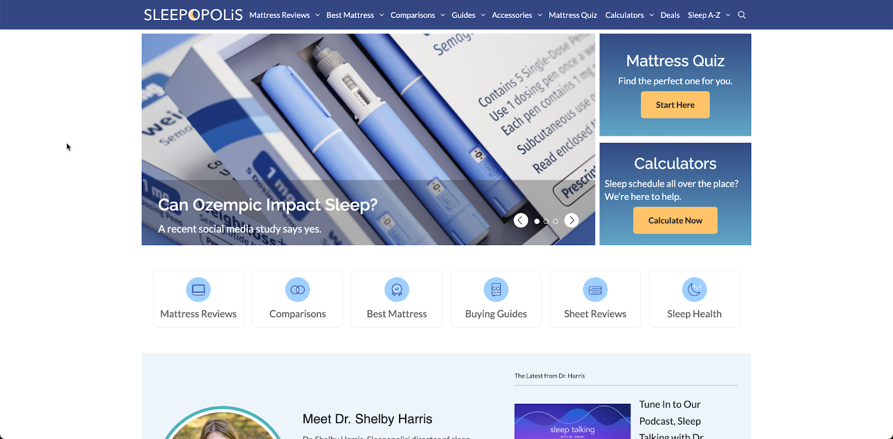Click the Sleepopolis logo
The width and height of the screenshot is (893, 439).
coord(193,15)
